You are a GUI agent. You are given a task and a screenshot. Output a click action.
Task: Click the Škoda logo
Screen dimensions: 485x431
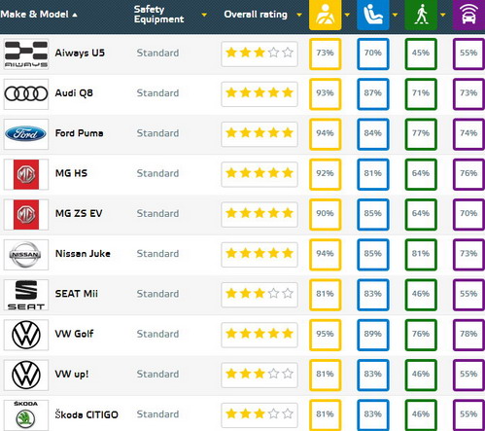pyautogui.click(x=26, y=415)
